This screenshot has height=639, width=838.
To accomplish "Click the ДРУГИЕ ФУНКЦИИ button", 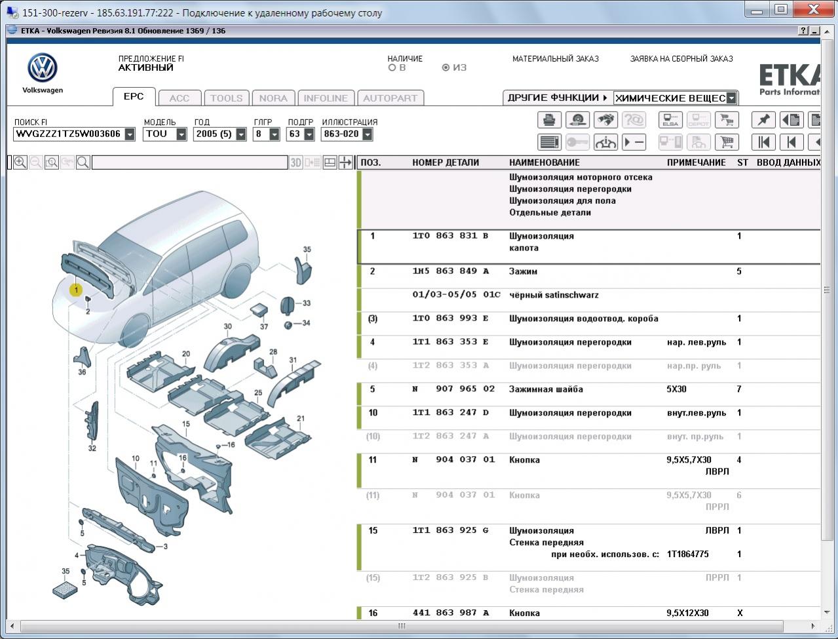I will point(558,98).
